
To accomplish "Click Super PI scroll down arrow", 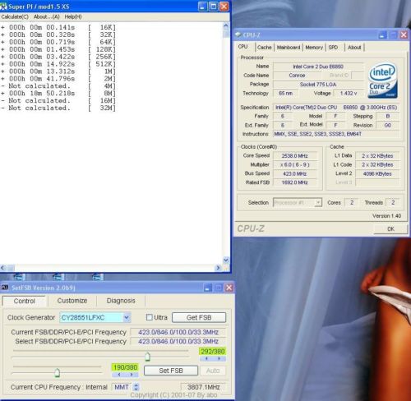I will click(226, 260).
